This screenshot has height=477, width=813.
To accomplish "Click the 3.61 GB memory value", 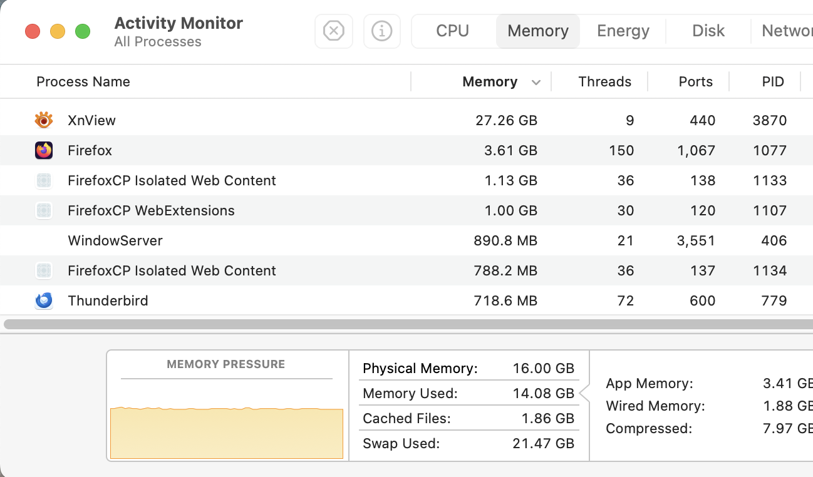I will (510, 150).
